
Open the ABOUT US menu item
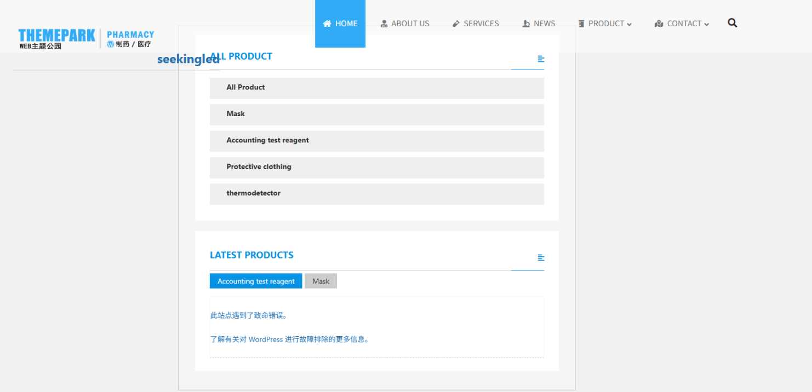[410, 23]
